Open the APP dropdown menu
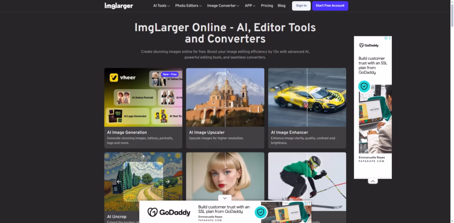This screenshot has height=223, width=454. click(250, 6)
